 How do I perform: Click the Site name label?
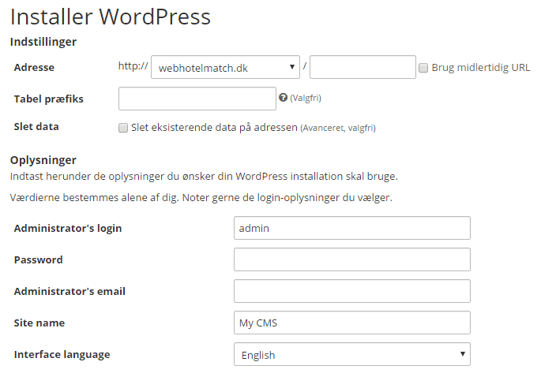click(39, 323)
